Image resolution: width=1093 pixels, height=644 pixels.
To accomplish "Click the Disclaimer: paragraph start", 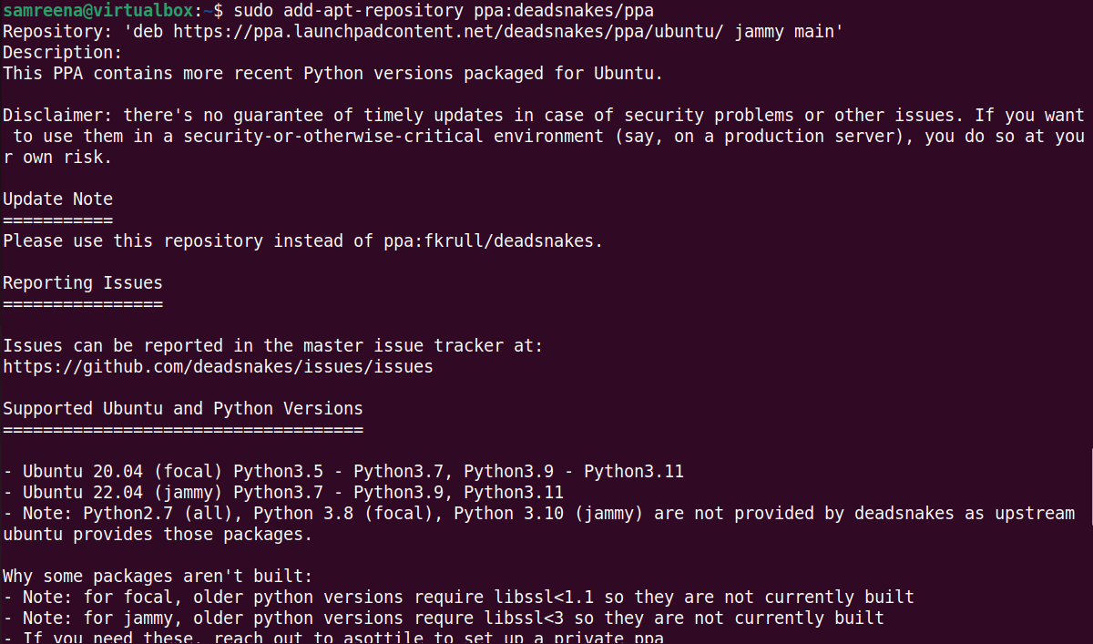I will (x=57, y=116).
